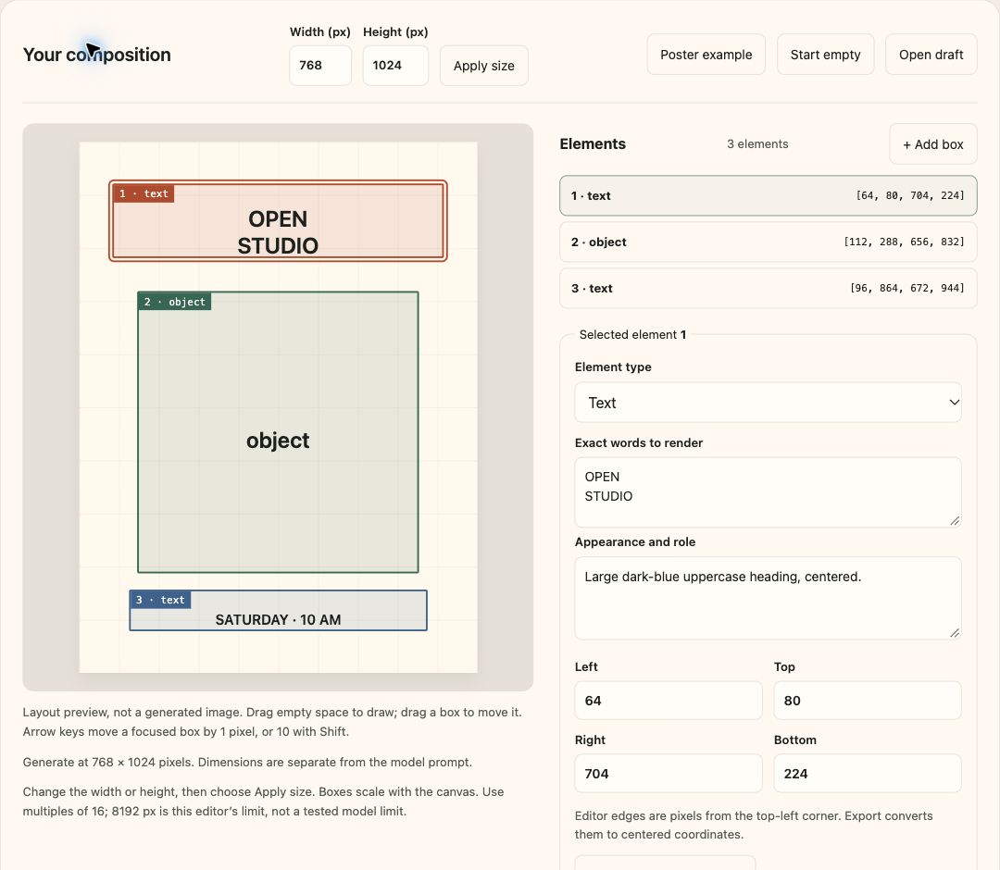Click the '1 · text' label tag on canvas
1000x870 pixels.
coord(144,193)
